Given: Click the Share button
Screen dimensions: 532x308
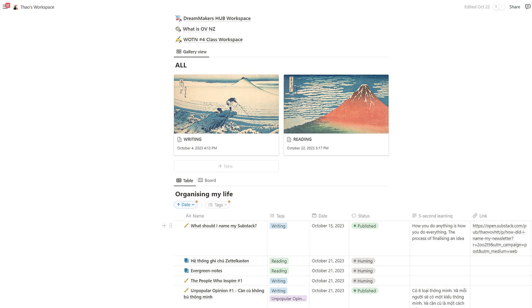Looking at the screenshot, I should pos(514,7).
